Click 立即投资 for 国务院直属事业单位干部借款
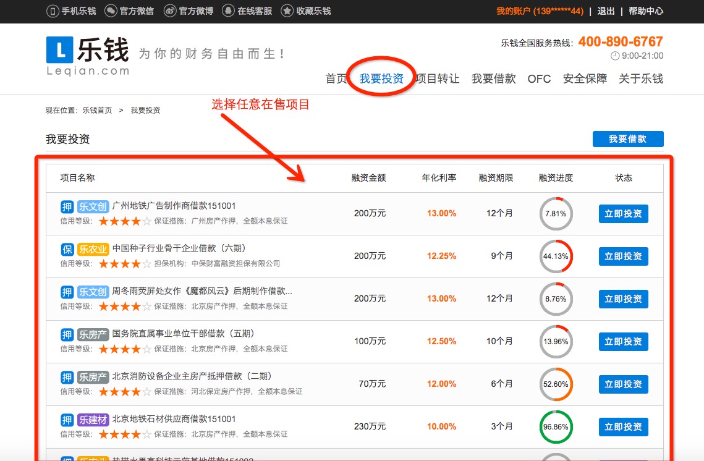 coord(624,342)
